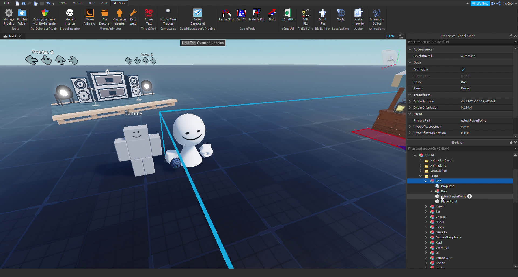Open the Moon Animator plugin
Viewport: 518px width, 277px height.
(x=90, y=16)
